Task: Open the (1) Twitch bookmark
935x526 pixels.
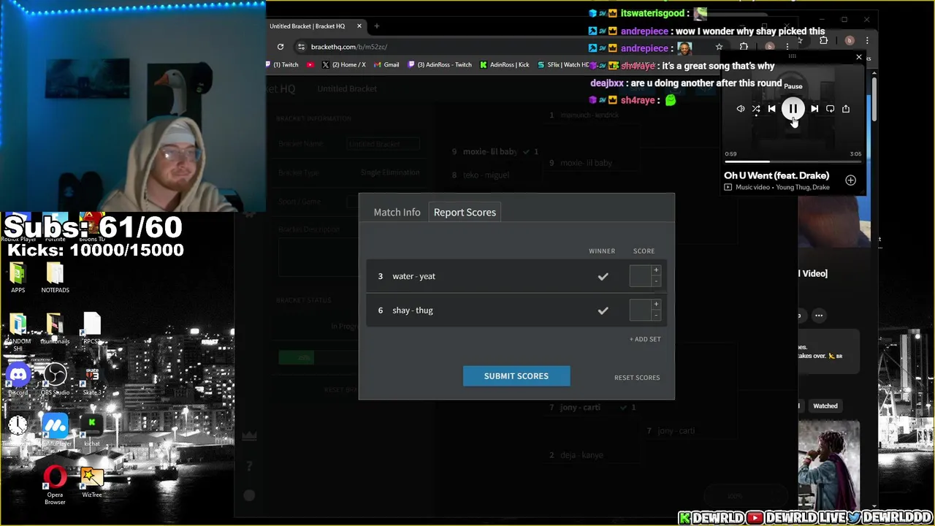Action: click(x=283, y=65)
